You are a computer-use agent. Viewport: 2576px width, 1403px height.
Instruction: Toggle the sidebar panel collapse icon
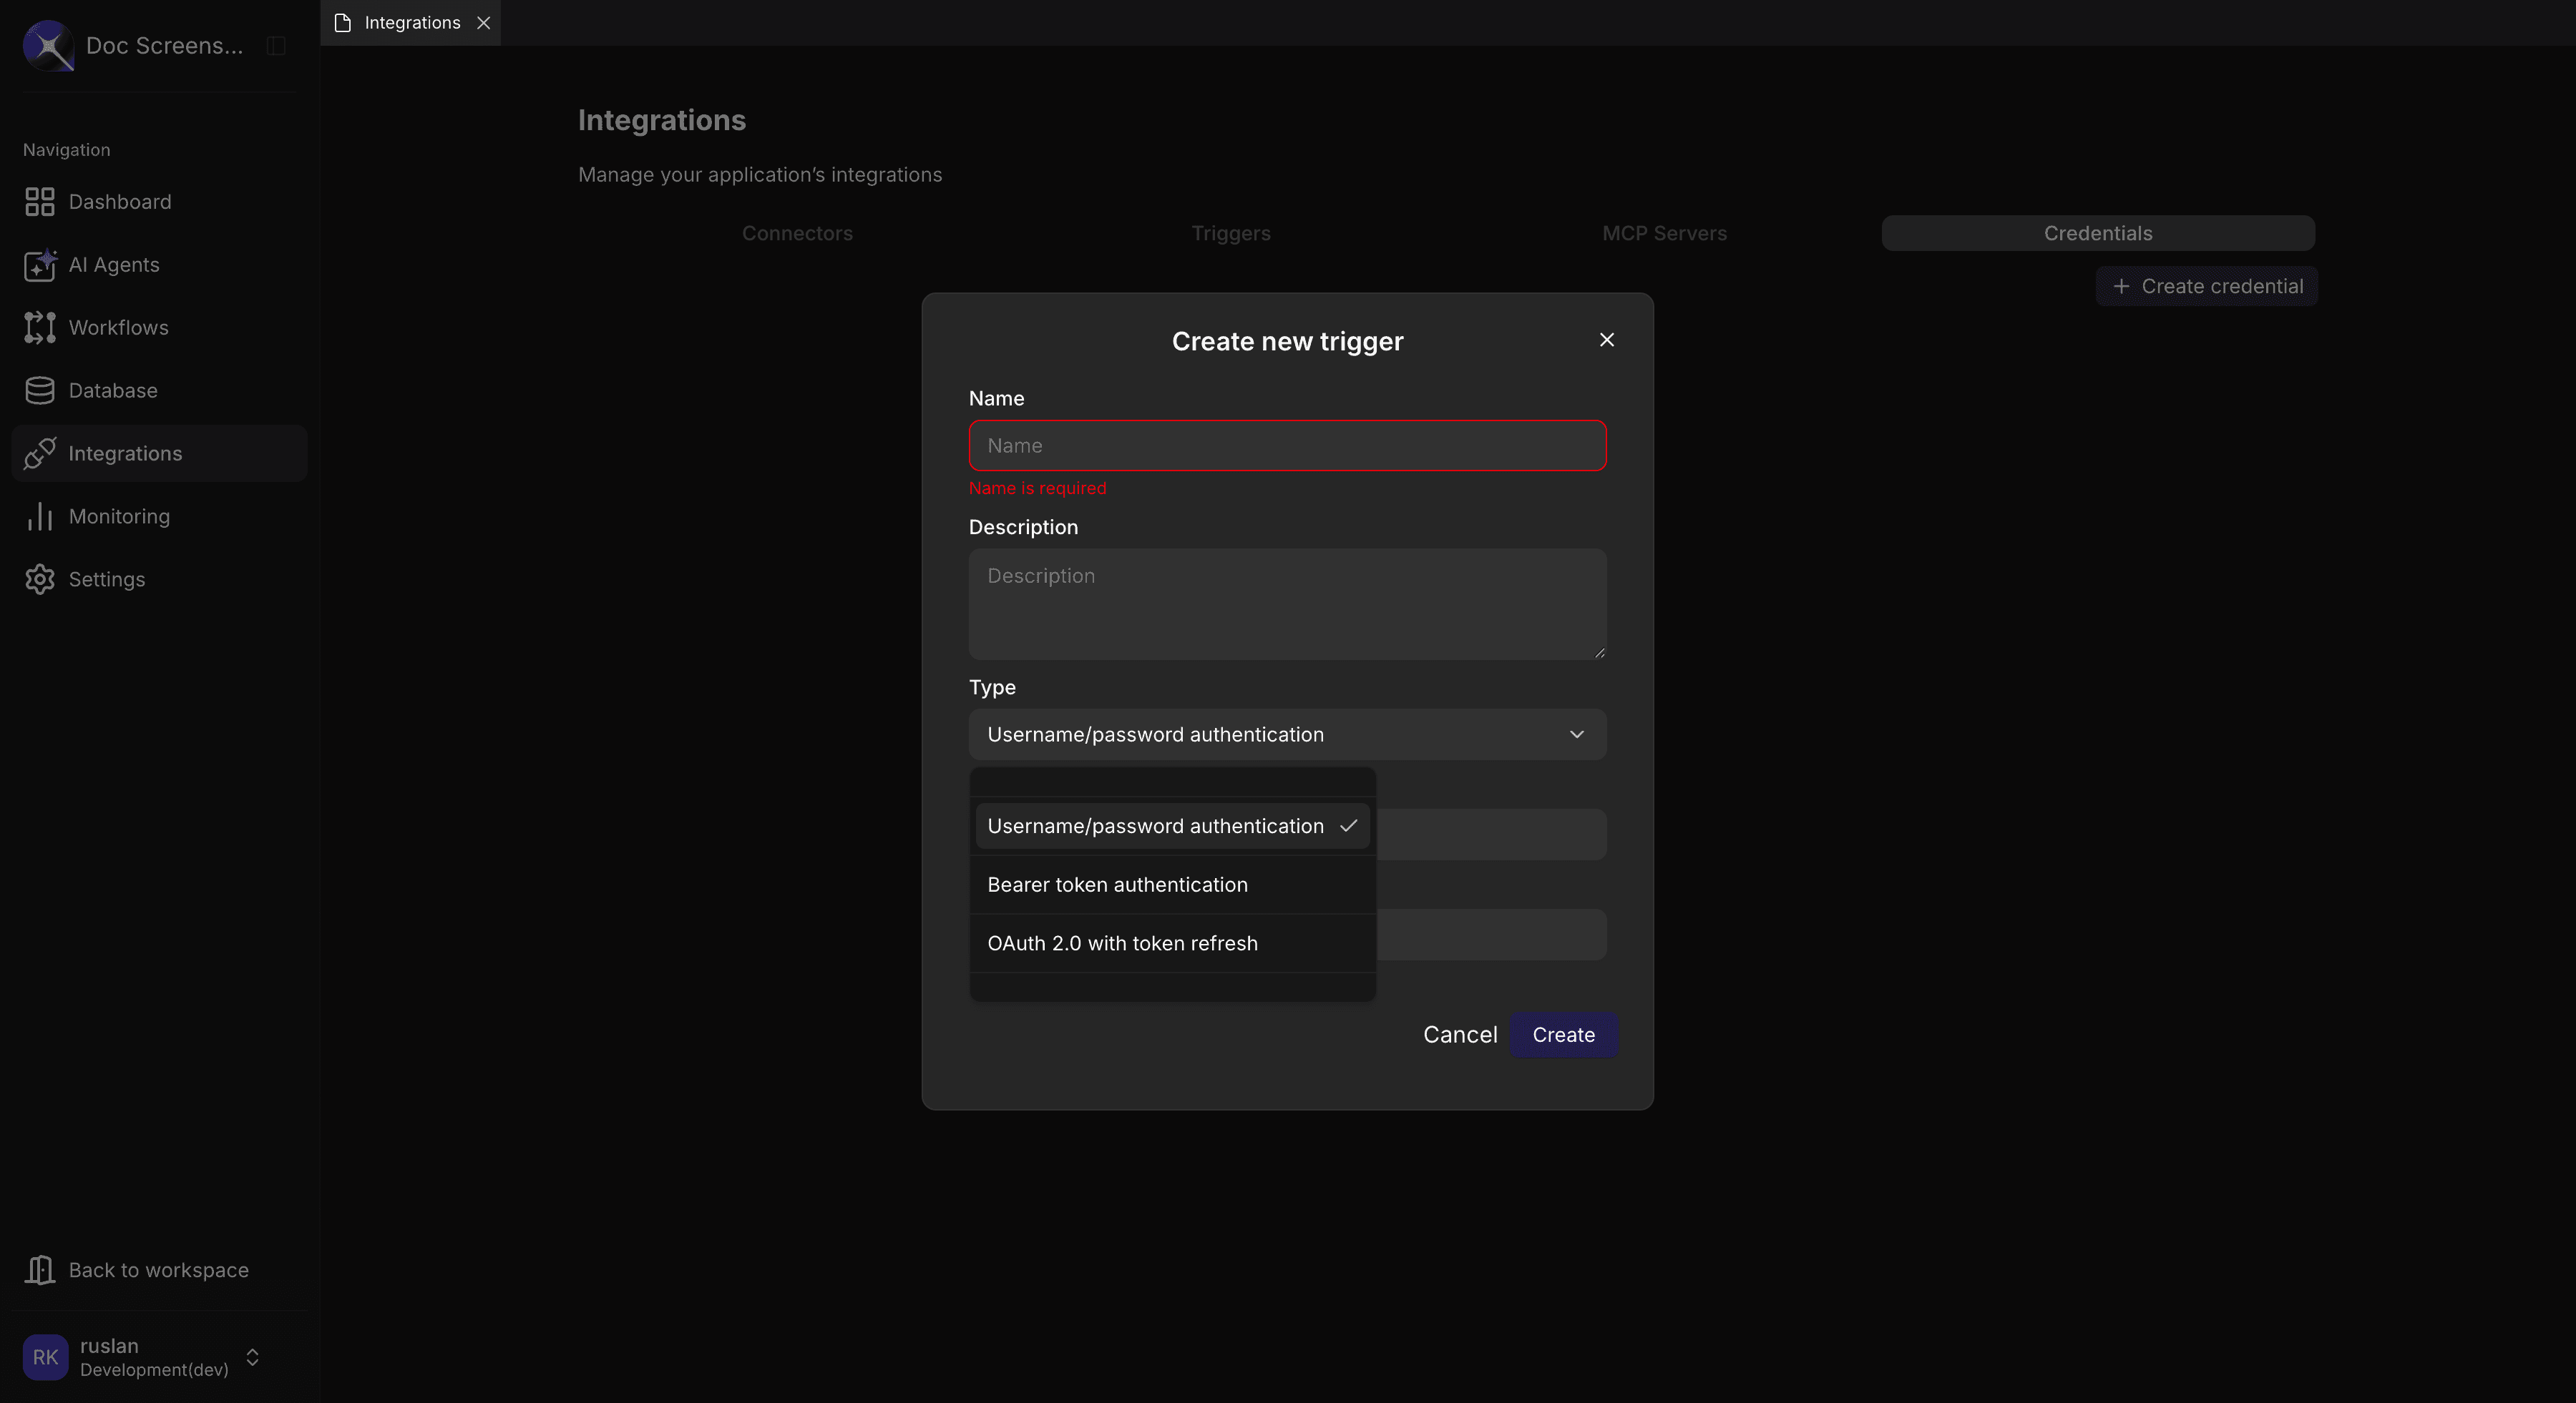pos(275,46)
